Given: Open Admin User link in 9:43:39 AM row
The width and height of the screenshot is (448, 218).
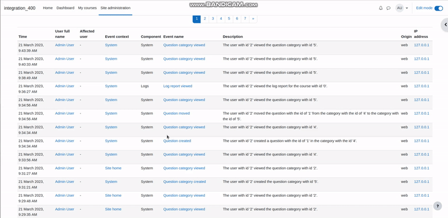Looking at the screenshot, I should [x=64, y=45].
